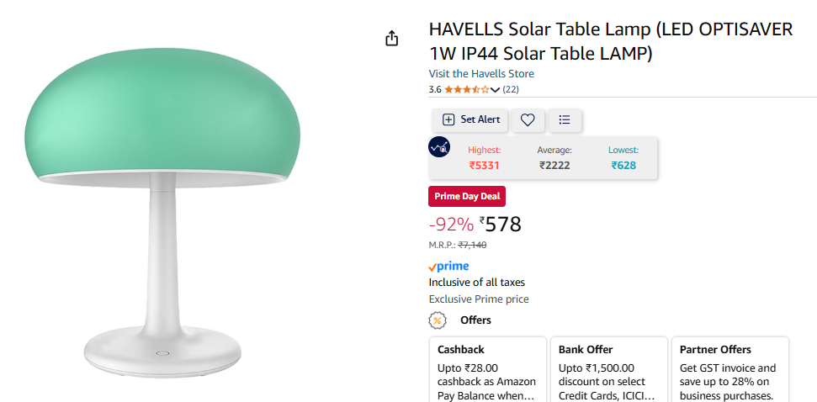The image size is (817, 402).
Task: Click the heart wishlist icon
Action: point(528,120)
